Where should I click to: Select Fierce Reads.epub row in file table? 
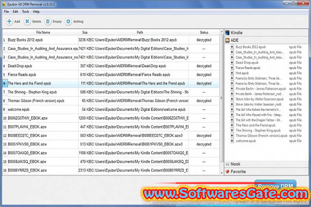click(111, 75)
